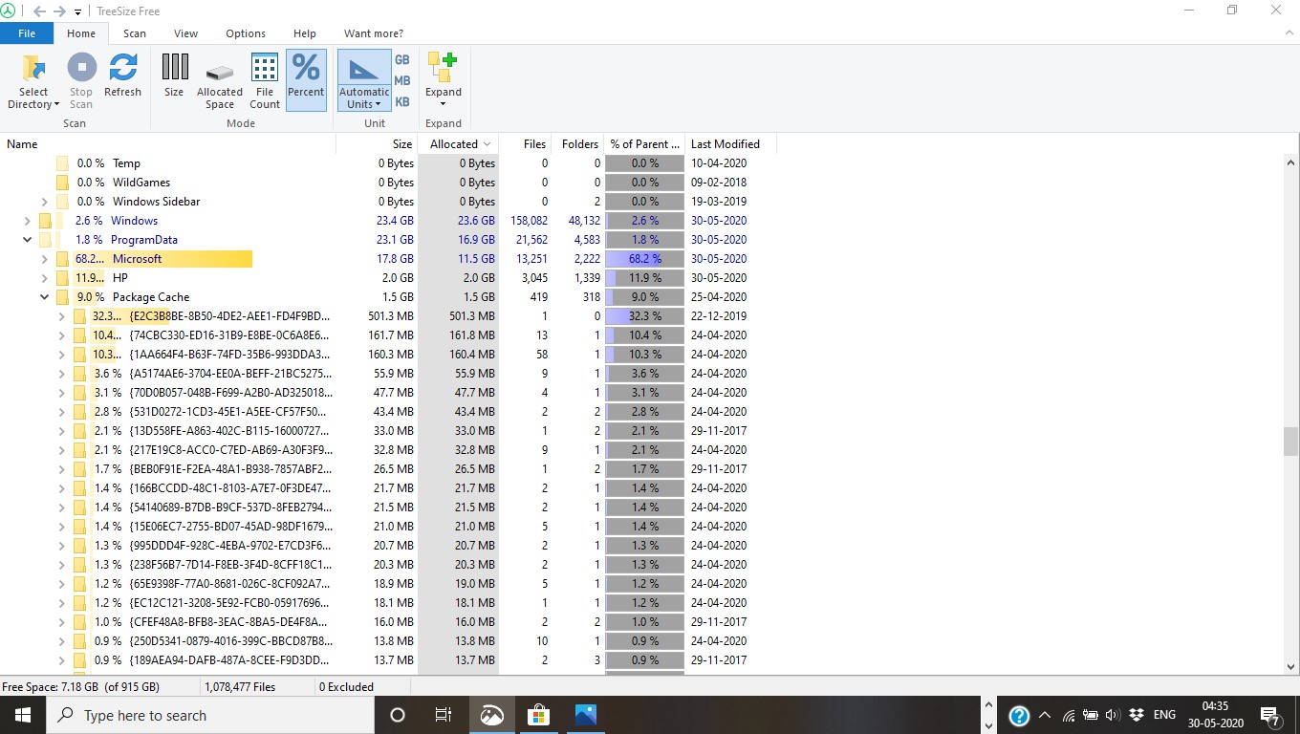1300x734 pixels.
Task: Switch to the Scan ribbon tab
Action: (x=135, y=33)
